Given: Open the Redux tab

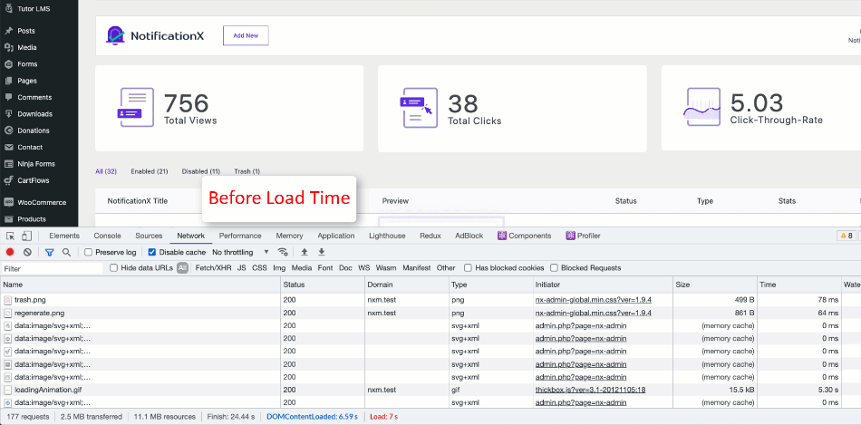Looking at the screenshot, I should (x=430, y=236).
